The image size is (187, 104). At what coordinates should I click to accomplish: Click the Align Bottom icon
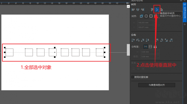coord(162,10)
